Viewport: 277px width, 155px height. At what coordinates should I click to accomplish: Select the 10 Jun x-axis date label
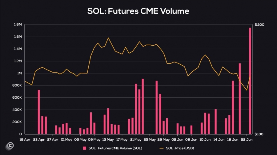point(205,140)
